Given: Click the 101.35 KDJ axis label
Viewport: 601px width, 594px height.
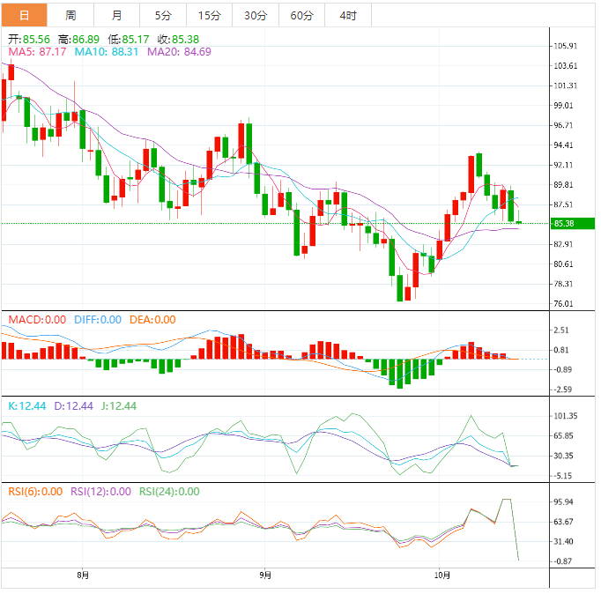Looking at the screenshot, I should (566, 416).
